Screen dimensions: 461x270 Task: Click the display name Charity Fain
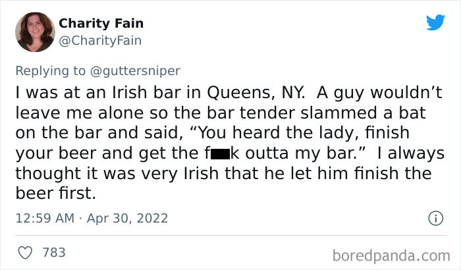(101, 24)
